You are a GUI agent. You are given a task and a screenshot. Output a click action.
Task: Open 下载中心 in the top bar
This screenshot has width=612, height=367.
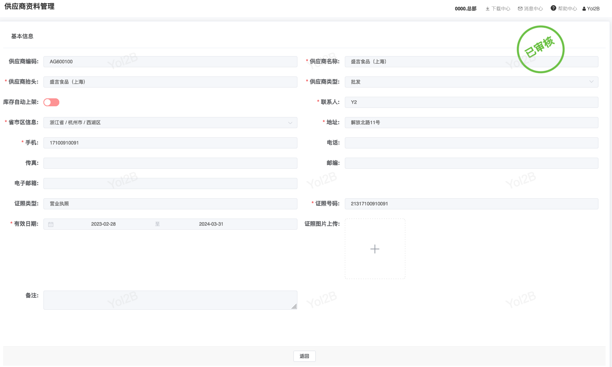(x=498, y=9)
